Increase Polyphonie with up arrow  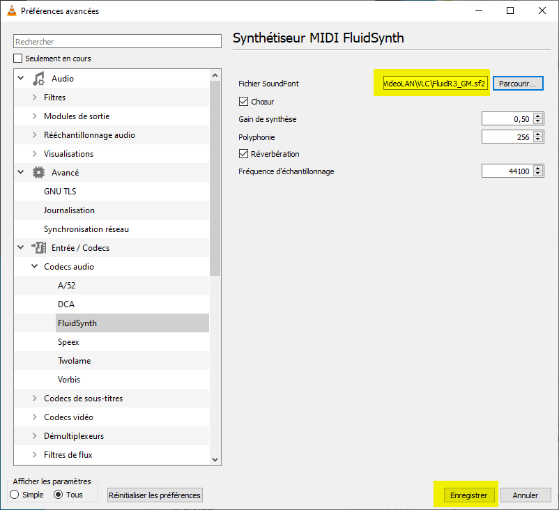pyautogui.click(x=538, y=134)
